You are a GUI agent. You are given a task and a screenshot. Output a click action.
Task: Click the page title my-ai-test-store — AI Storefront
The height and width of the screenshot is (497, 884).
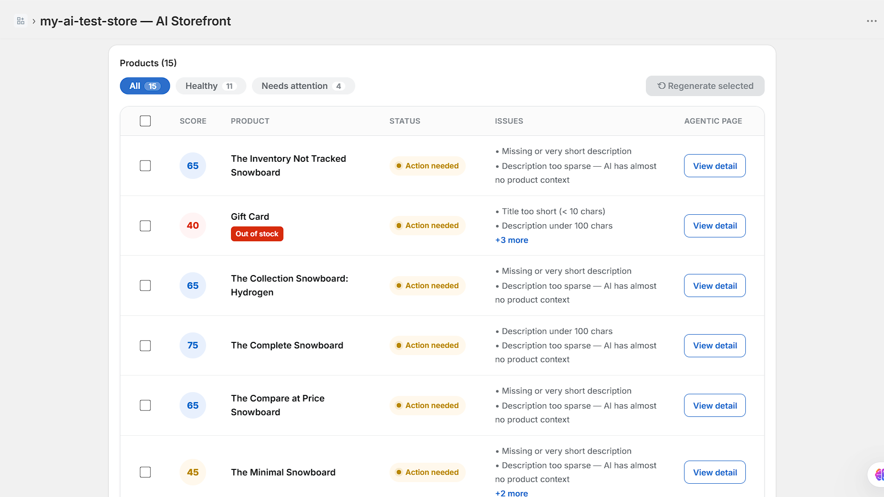point(135,21)
